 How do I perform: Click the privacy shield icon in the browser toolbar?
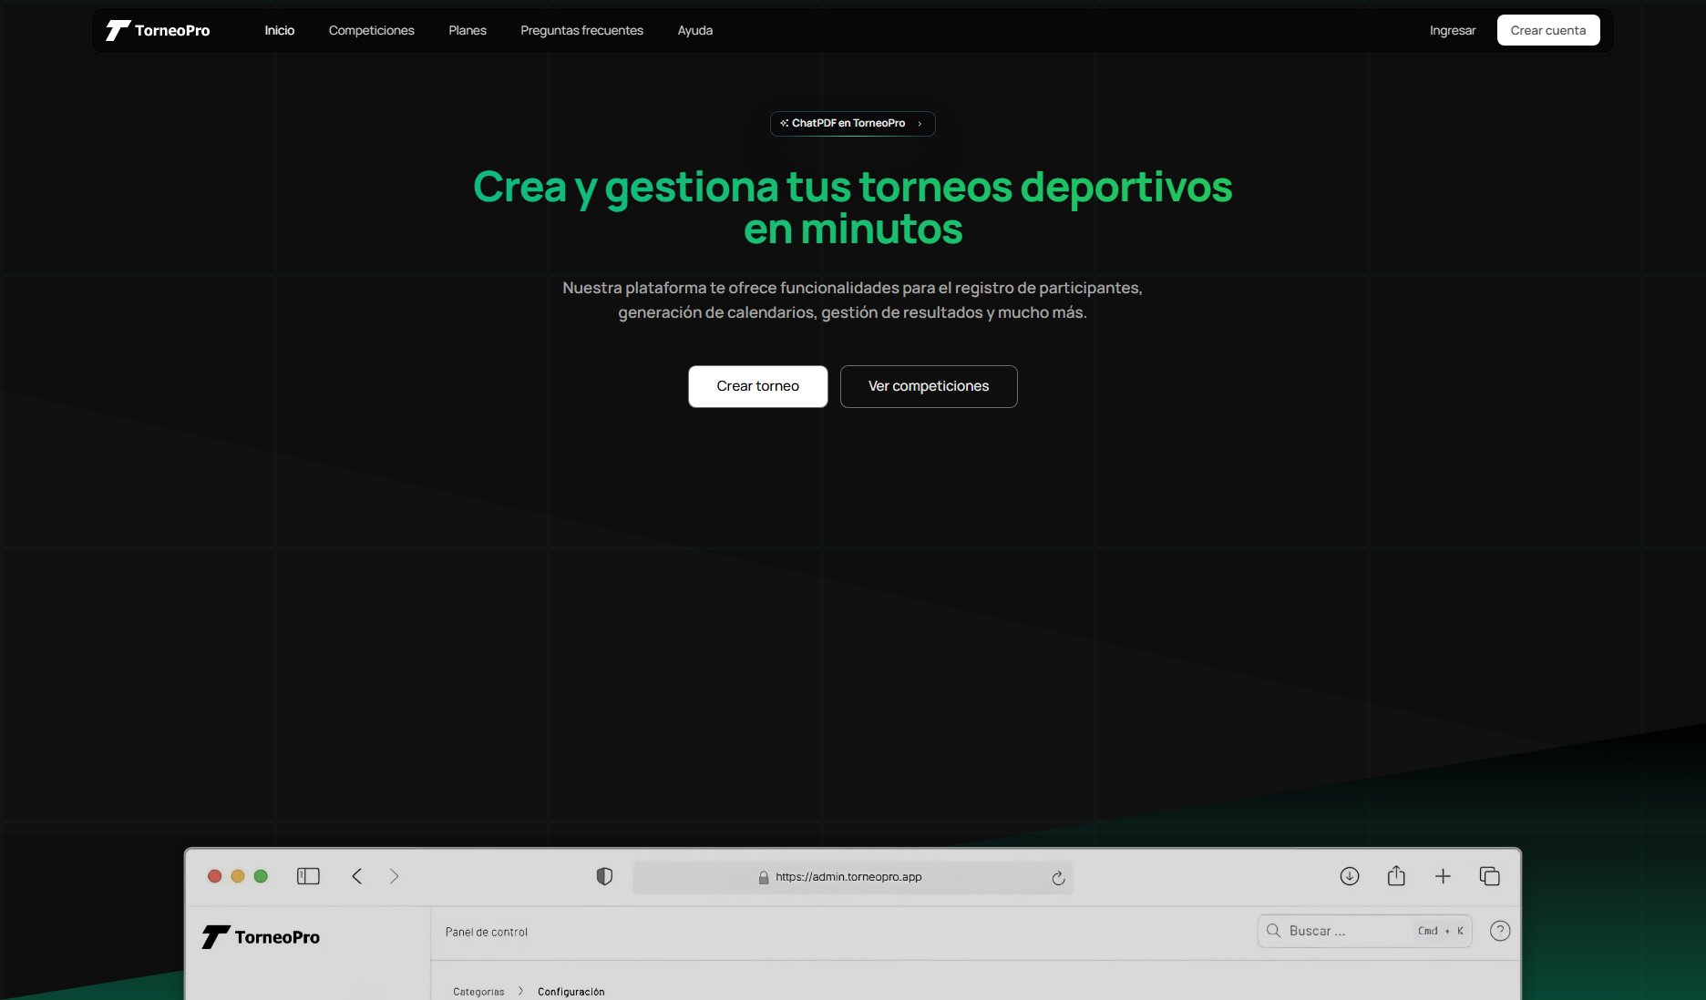[x=603, y=876]
